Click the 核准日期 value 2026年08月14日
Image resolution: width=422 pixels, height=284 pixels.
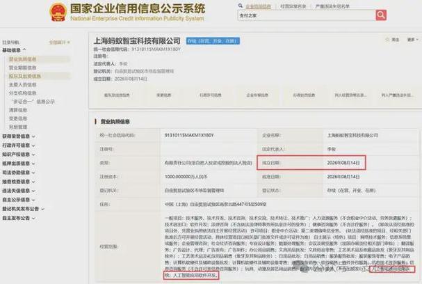(x=343, y=177)
